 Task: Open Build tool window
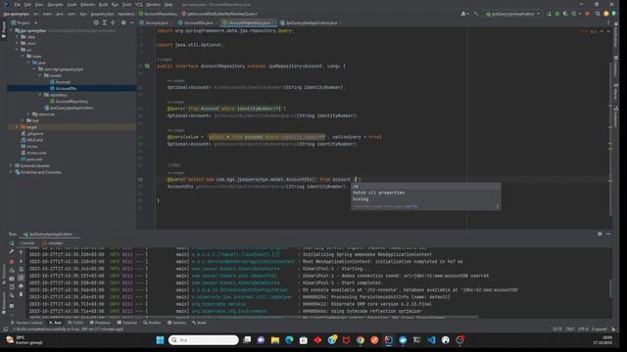tap(199, 323)
